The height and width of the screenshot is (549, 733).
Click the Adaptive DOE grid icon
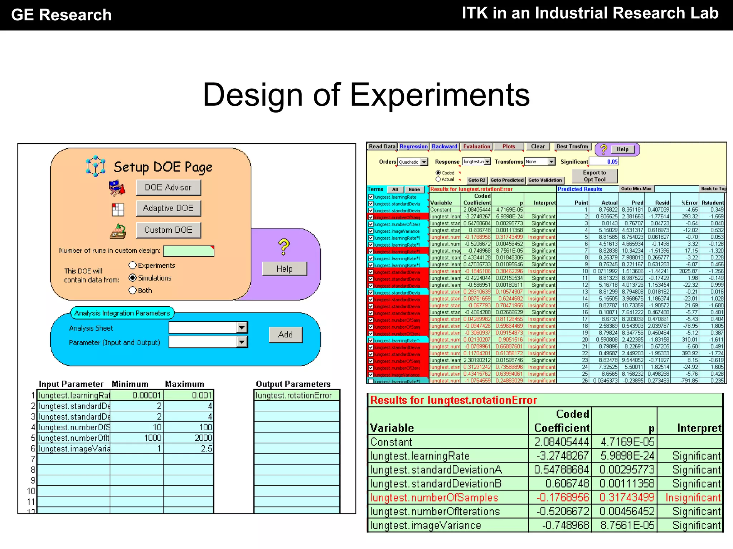[x=118, y=209]
